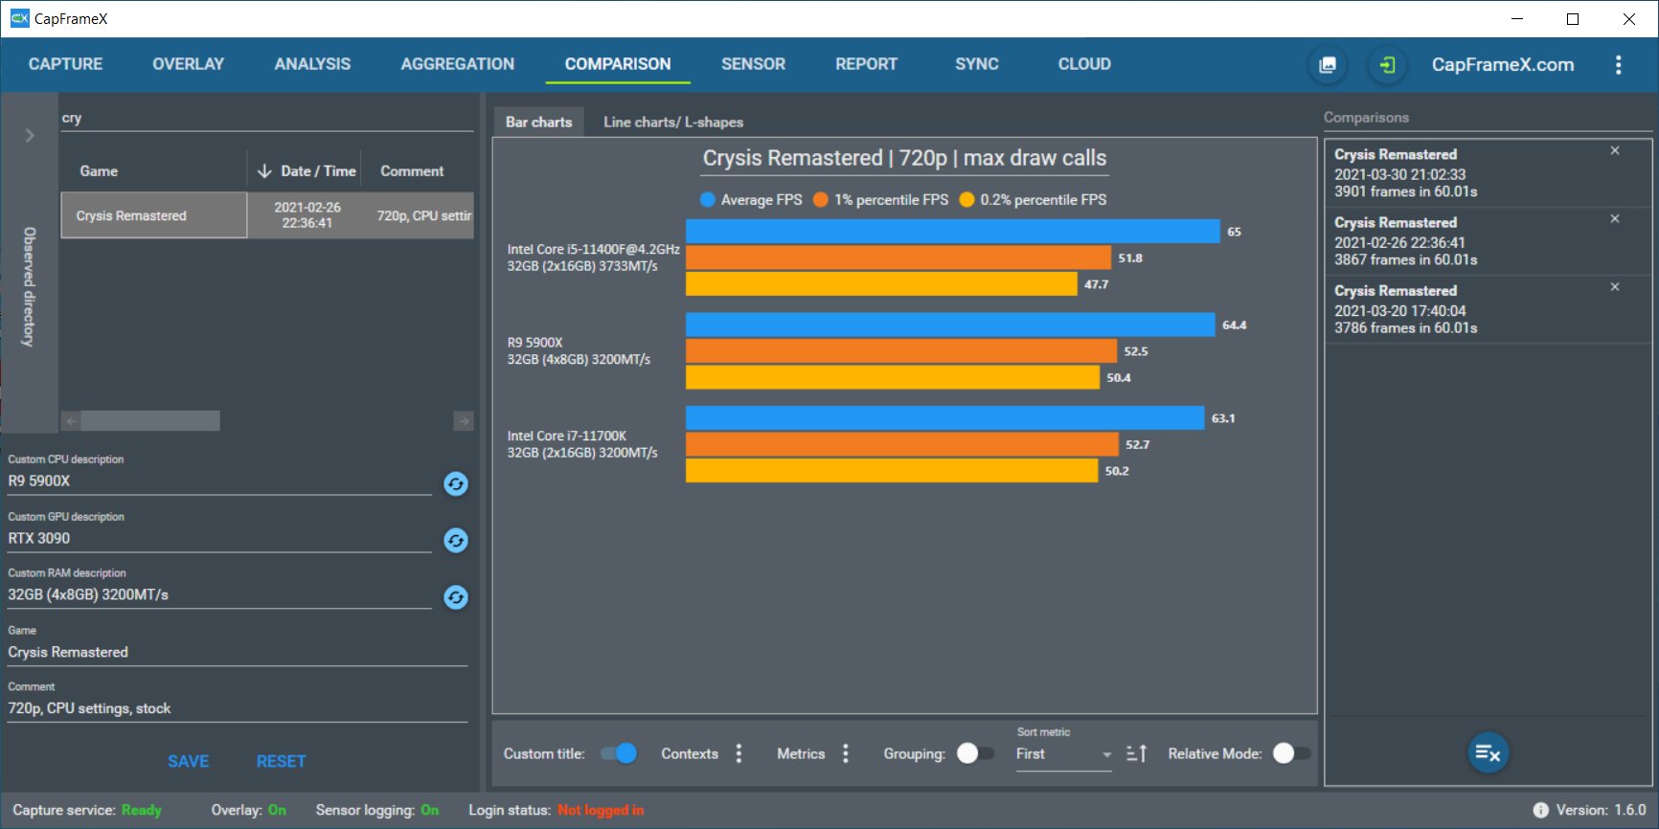Click the green login icon in header
The image size is (1659, 829).
click(1386, 65)
